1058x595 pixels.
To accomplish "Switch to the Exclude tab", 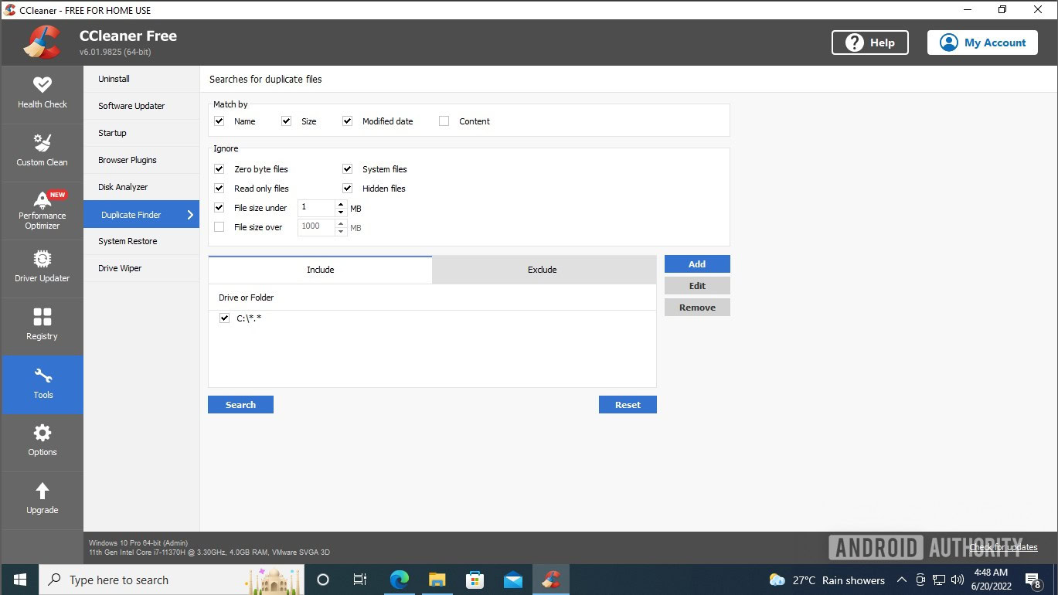I will click(x=543, y=270).
